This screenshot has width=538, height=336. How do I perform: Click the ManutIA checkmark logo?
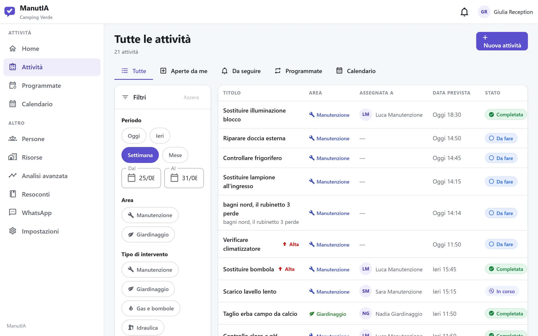10,12
